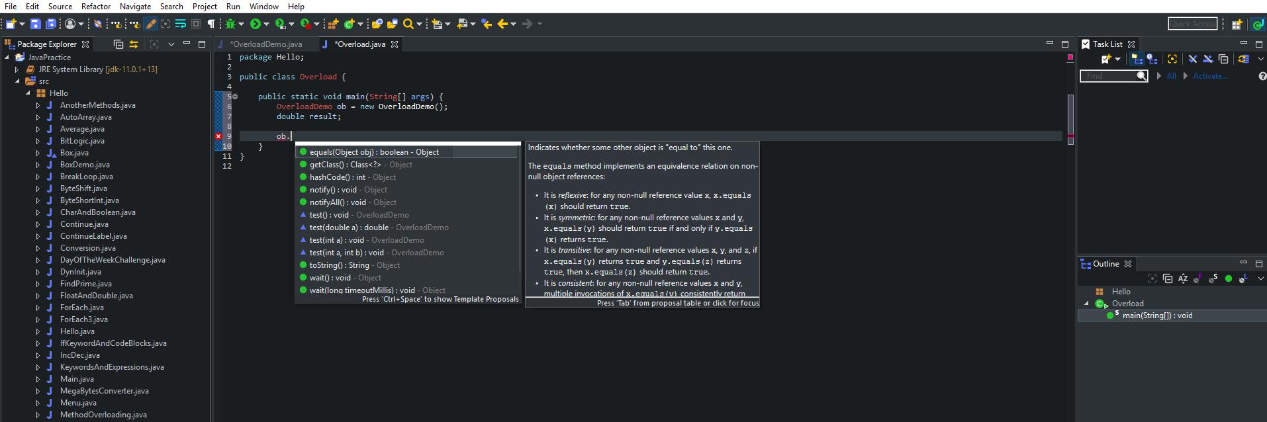This screenshot has height=422, width=1267.
Task: Switch to the OverloadDemo.java editor tab
Action: coord(265,44)
